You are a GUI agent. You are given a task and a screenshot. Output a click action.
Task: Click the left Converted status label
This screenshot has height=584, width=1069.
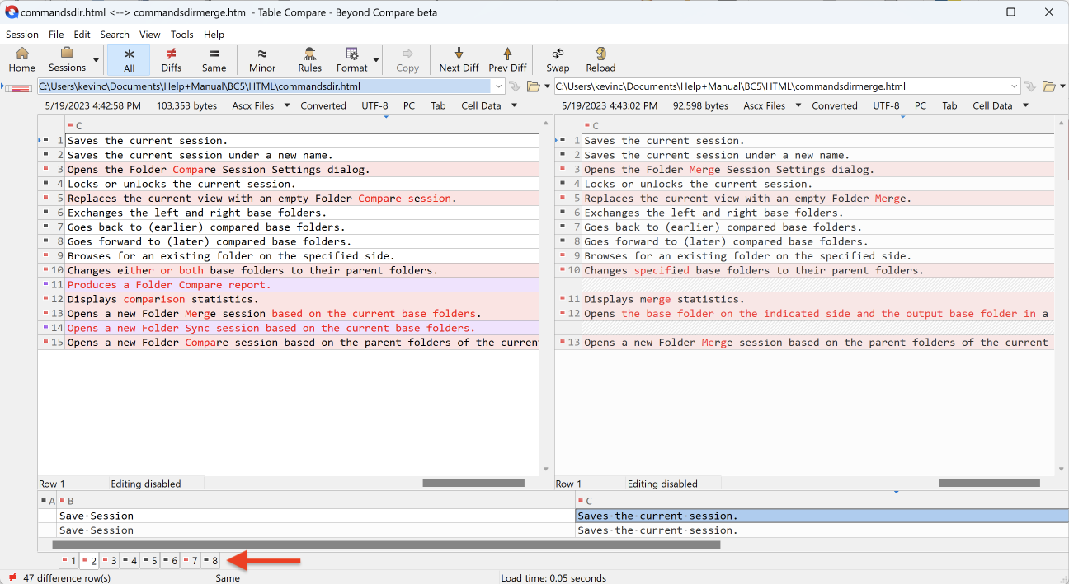[323, 105]
